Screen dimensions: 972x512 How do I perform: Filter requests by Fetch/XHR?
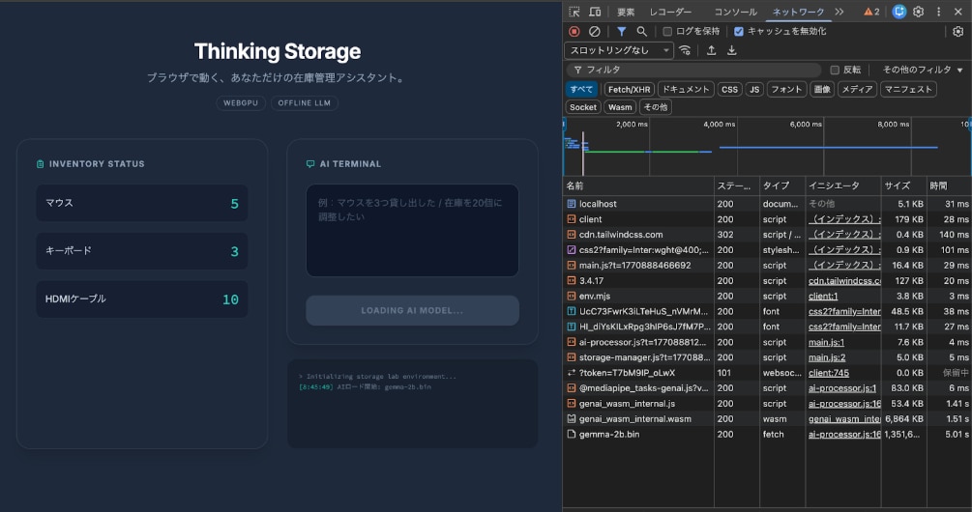tap(629, 89)
